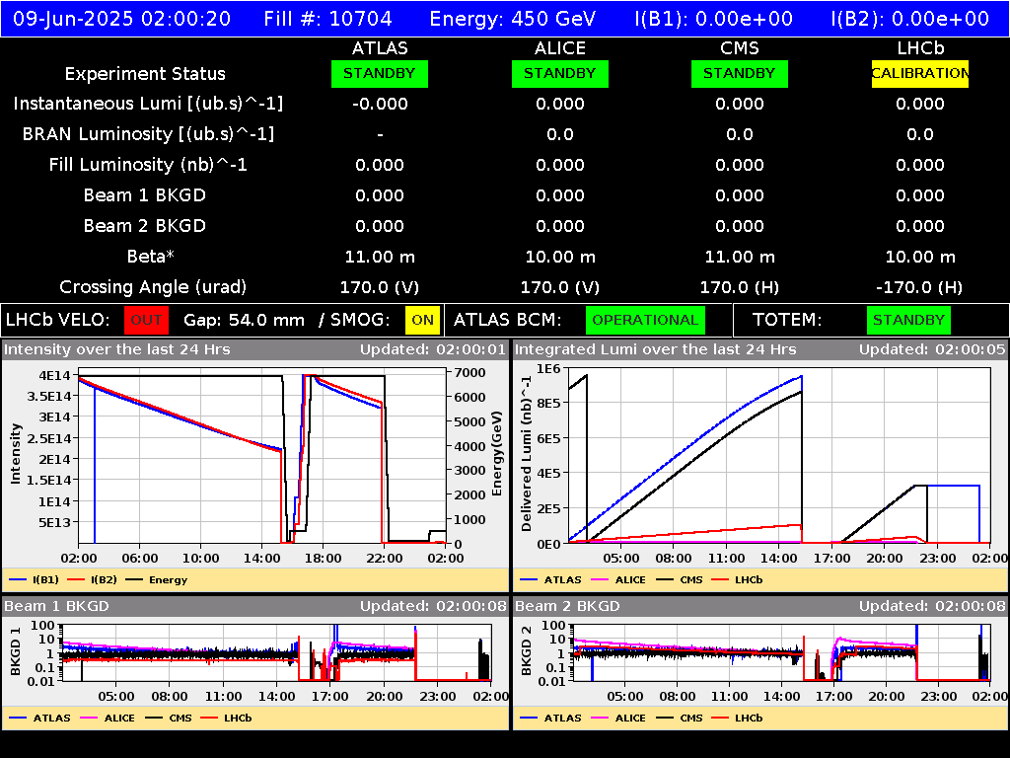Click the 'Beam 2 BKGD' table row label

click(x=145, y=226)
